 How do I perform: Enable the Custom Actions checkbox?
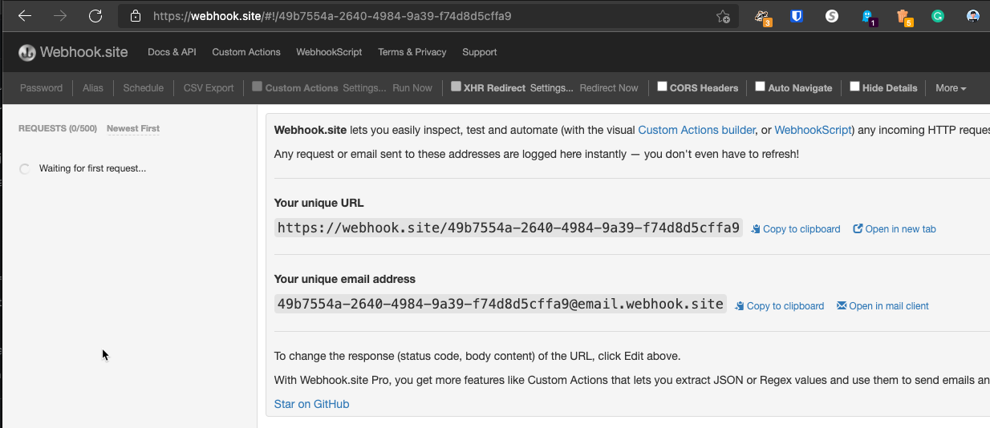coord(258,87)
